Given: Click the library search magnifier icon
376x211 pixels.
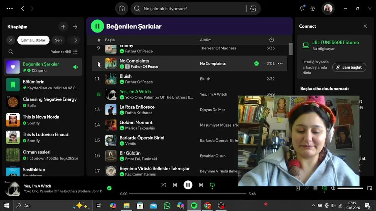Looking at the screenshot, I should click(x=11, y=52).
